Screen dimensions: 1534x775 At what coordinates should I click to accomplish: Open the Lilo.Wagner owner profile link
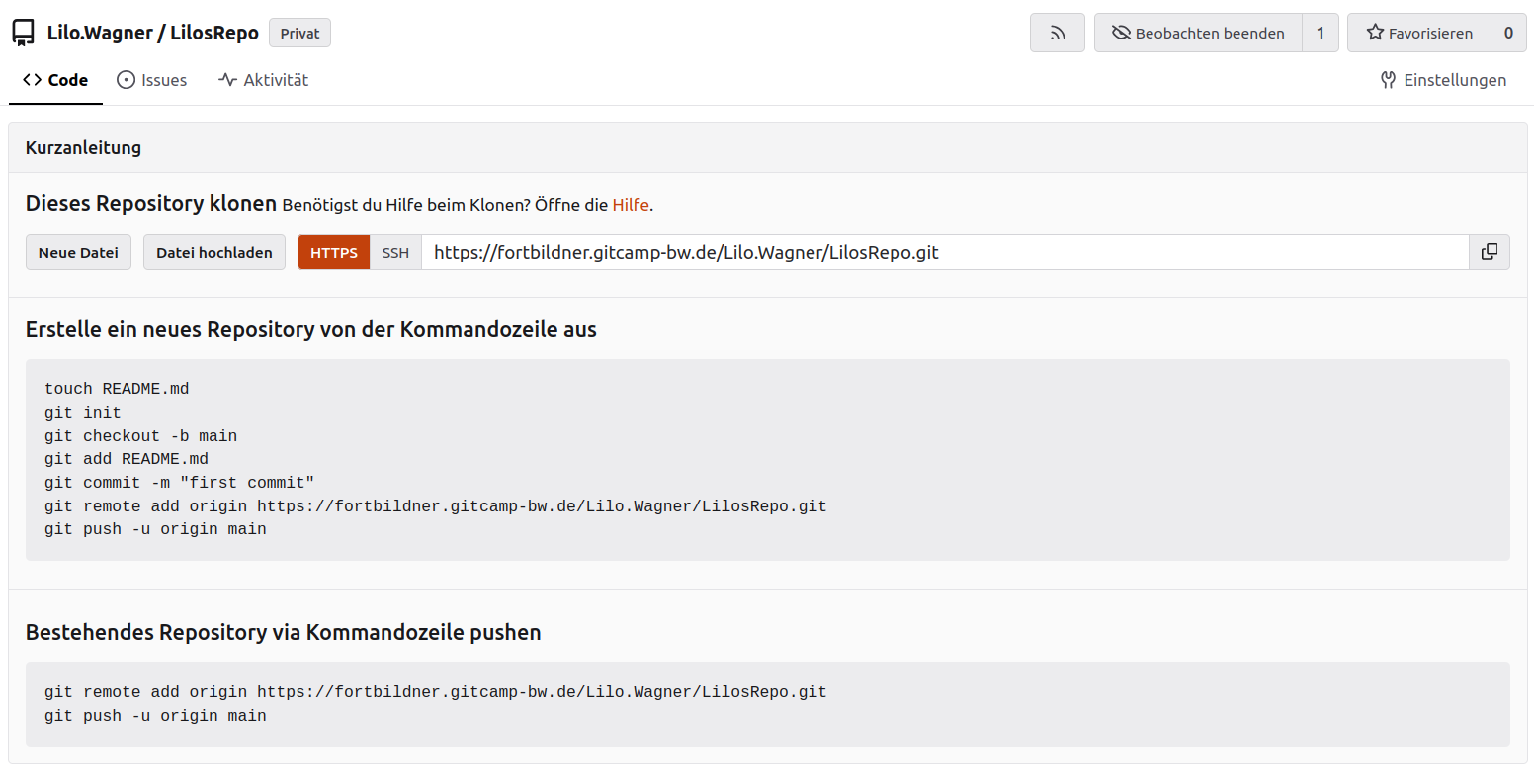coord(100,33)
